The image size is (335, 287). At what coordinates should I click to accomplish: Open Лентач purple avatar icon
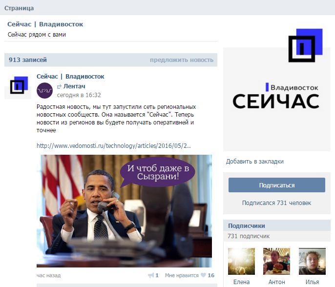click(x=44, y=91)
